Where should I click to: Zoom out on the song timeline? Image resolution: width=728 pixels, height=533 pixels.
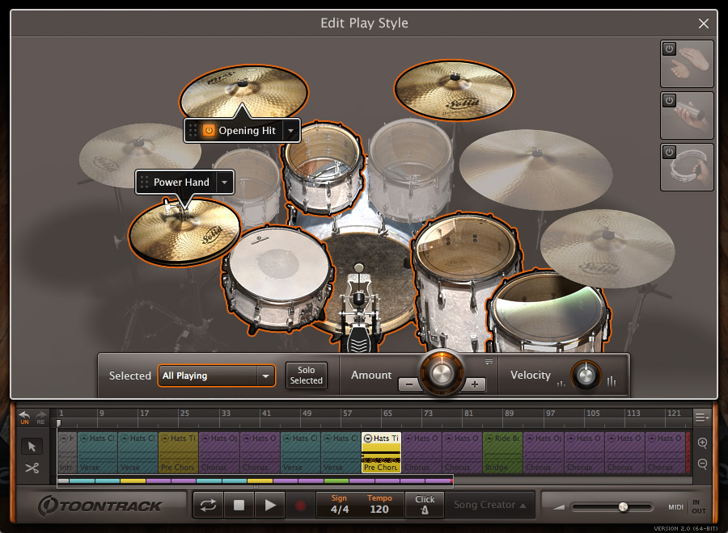coord(702,464)
